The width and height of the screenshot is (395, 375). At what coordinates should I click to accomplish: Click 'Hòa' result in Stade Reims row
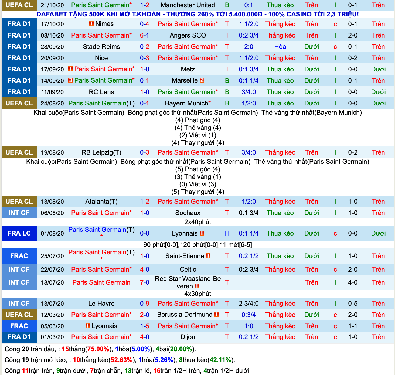coord(280,47)
